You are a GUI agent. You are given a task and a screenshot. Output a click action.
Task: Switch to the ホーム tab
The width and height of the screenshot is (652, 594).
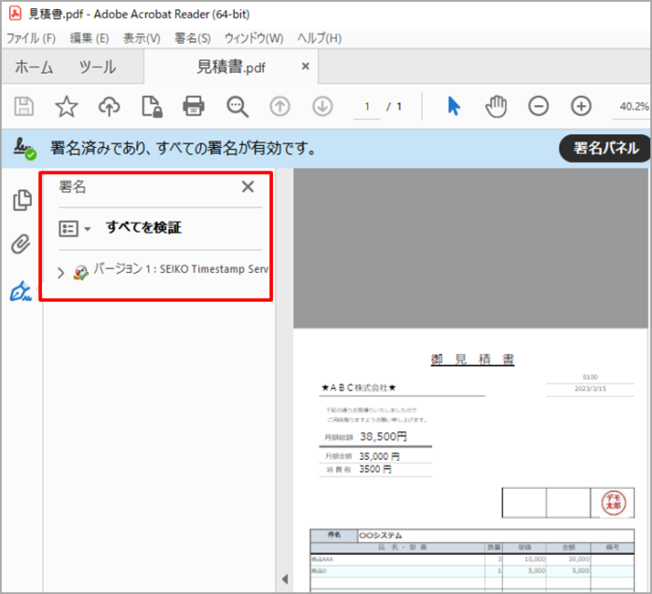click(x=34, y=67)
